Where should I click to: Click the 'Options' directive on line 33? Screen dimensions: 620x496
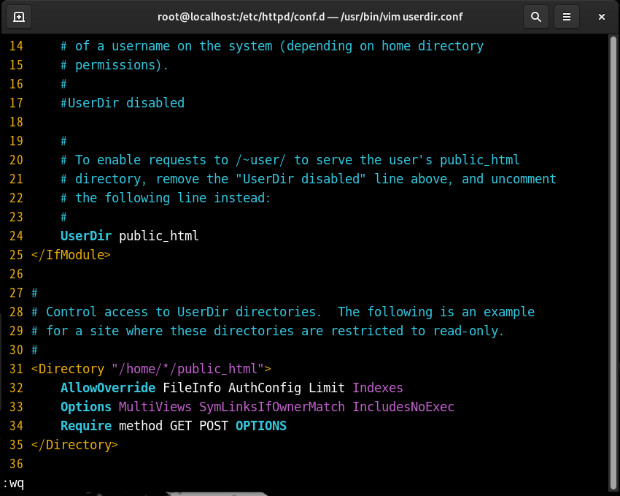tap(86, 407)
